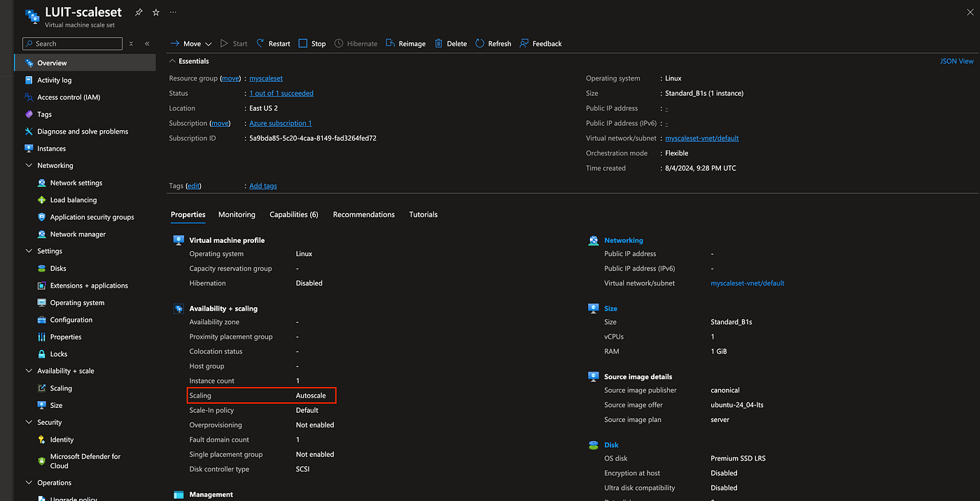Open Application security groups

click(92, 217)
